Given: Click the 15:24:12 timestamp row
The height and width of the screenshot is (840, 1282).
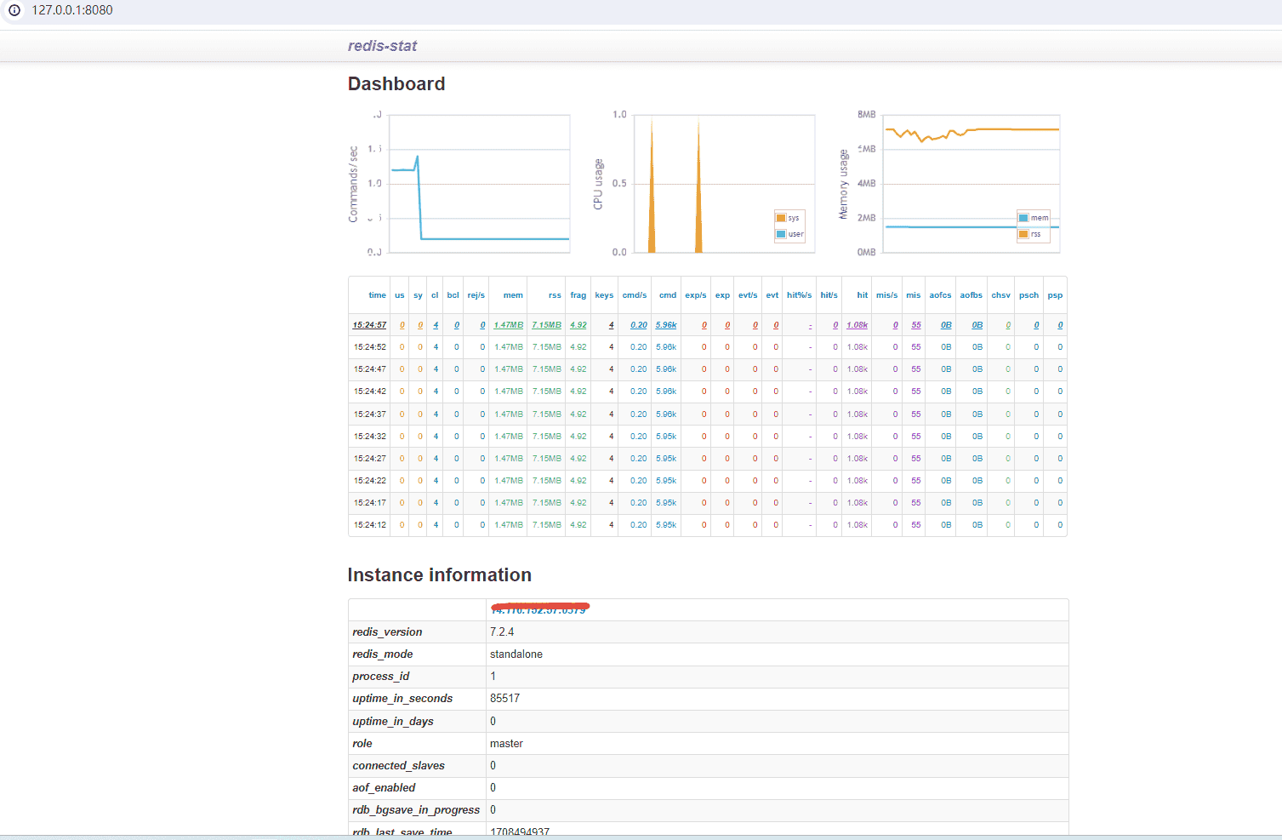Looking at the screenshot, I should [370, 525].
